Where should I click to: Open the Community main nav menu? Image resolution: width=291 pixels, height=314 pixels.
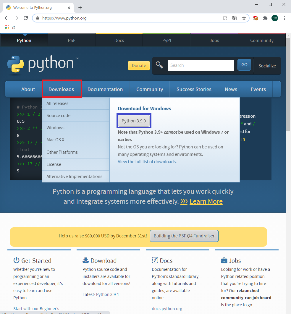click(x=150, y=89)
